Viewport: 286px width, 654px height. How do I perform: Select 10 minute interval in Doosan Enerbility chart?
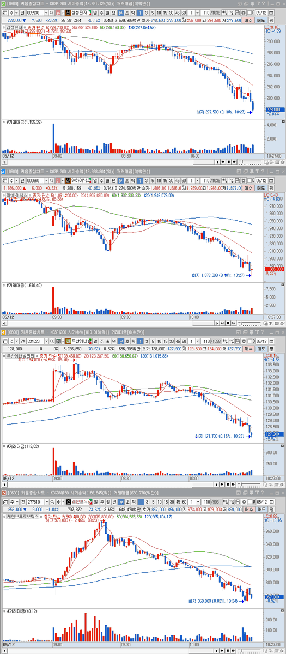(159, 341)
